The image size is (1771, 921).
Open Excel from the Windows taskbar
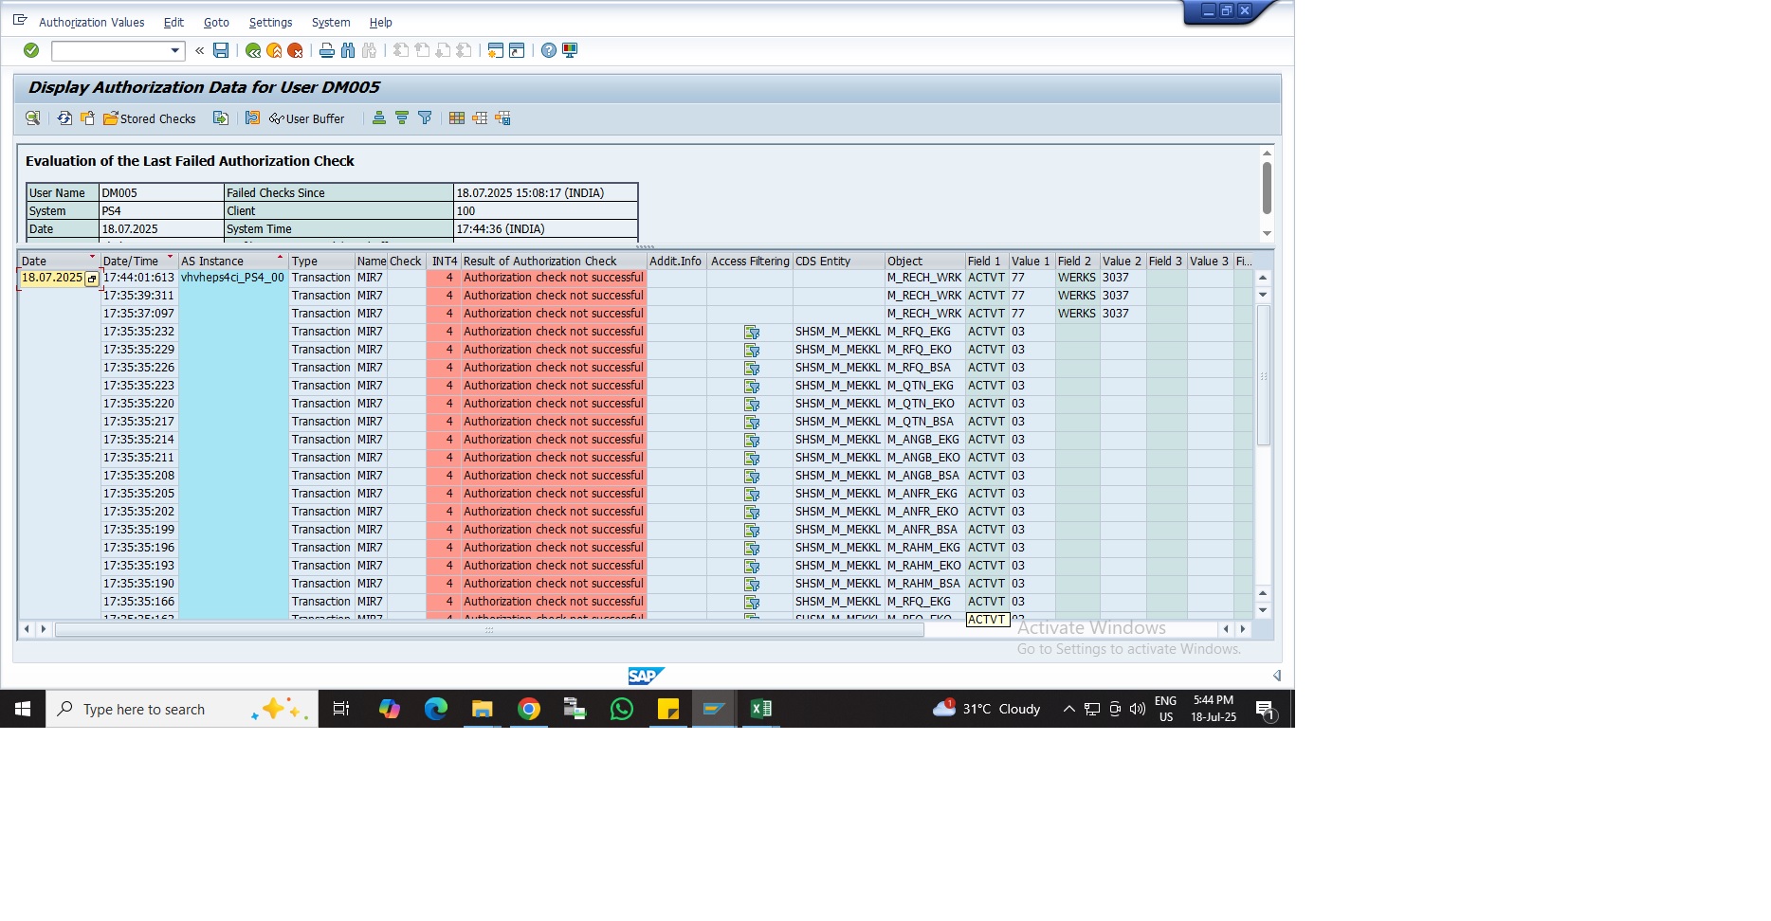(760, 709)
